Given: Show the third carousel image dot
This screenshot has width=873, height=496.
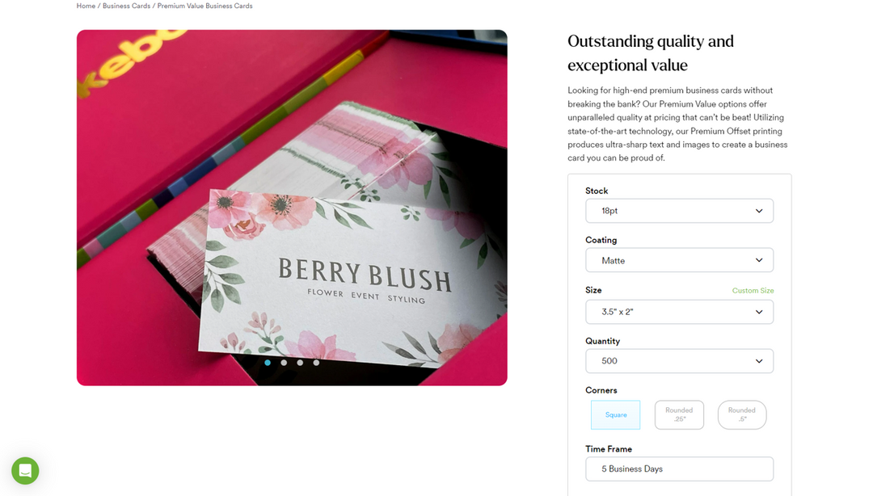Looking at the screenshot, I should coord(300,363).
